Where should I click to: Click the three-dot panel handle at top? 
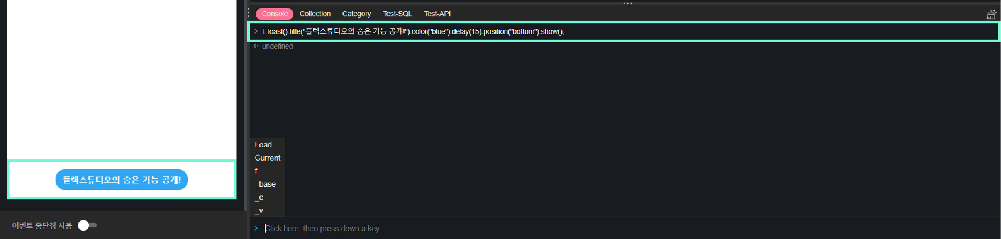pos(628,3)
